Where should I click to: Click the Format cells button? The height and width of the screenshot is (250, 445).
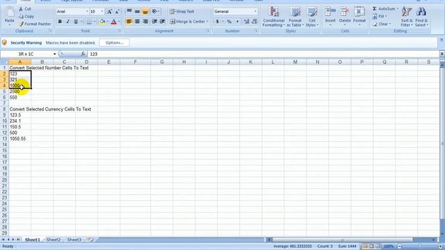(x=359, y=17)
